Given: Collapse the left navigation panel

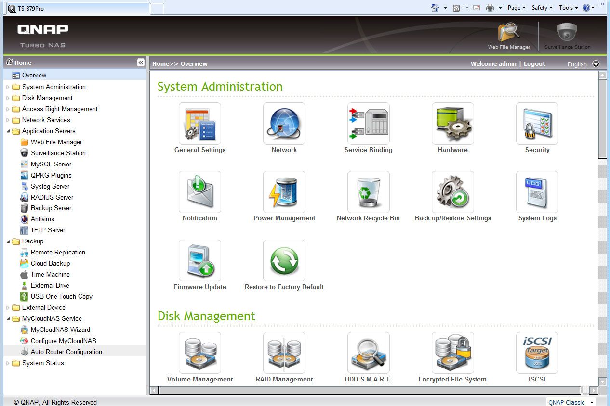Looking at the screenshot, I should click(140, 63).
